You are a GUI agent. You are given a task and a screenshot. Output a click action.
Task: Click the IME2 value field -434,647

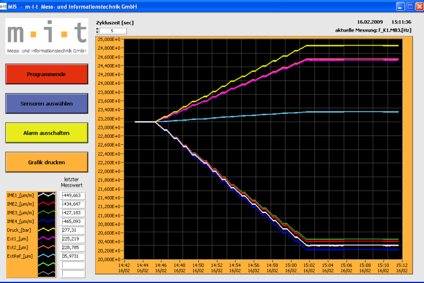tap(72, 204)
